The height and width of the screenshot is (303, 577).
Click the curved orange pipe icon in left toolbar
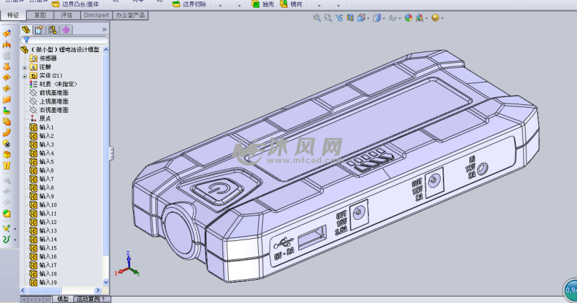pos(6,132)
